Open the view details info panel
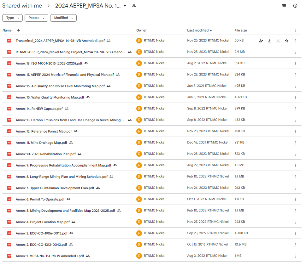Screen dimensions: 306x265 pyautogui.click(x=295, y=6)
